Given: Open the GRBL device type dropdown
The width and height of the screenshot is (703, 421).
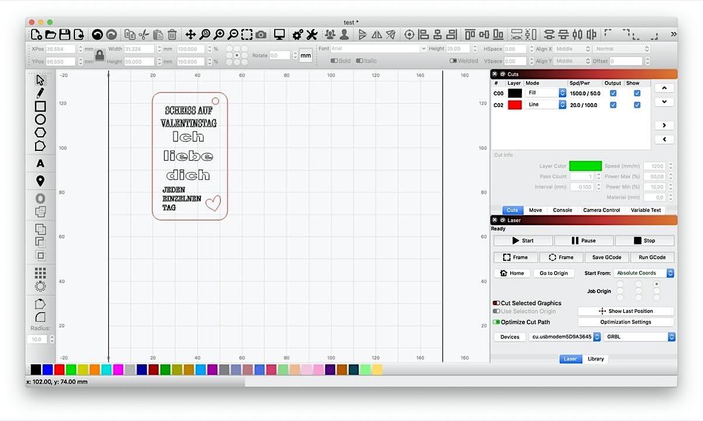Looking at the screenshot, I should (x=640, y=337).
